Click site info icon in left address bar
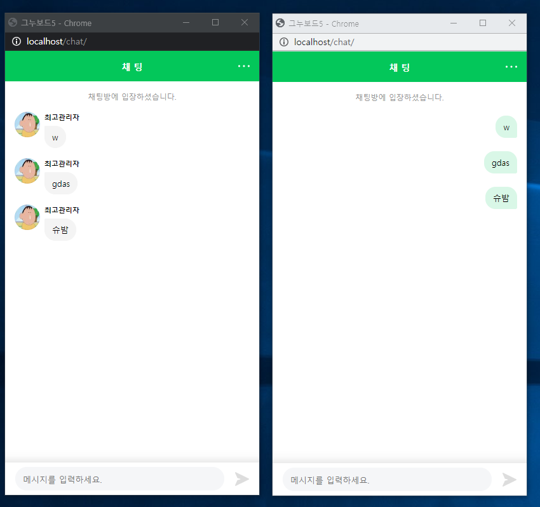Image resolution: width=540 pixels, height=507 pixels. point(17,42)
